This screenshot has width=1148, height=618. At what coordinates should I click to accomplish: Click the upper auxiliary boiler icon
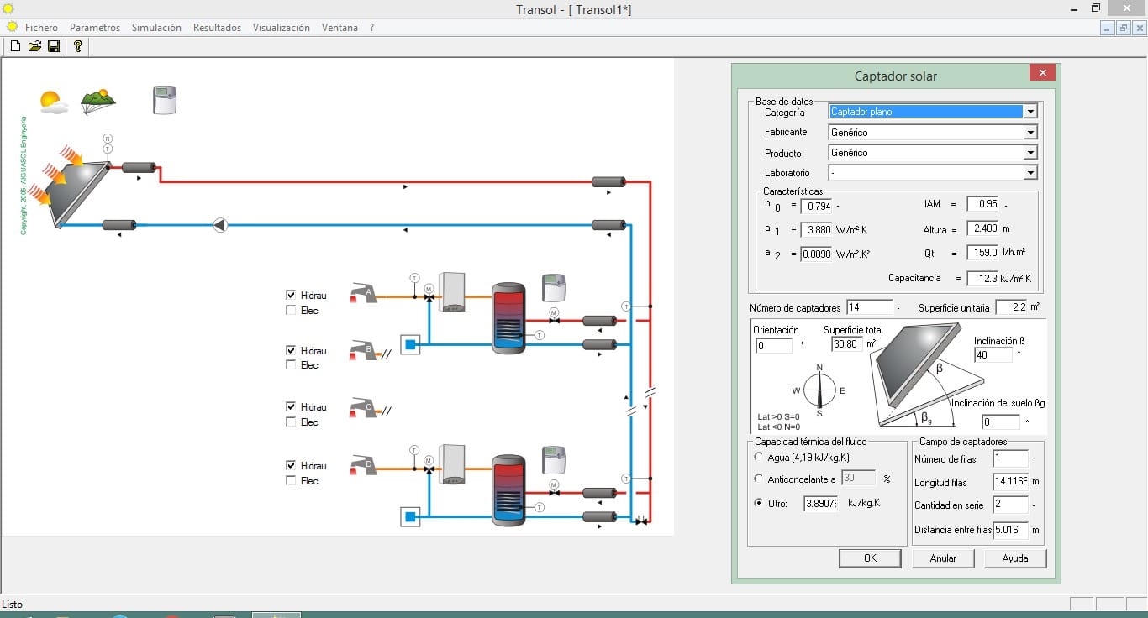click(453, 292)
